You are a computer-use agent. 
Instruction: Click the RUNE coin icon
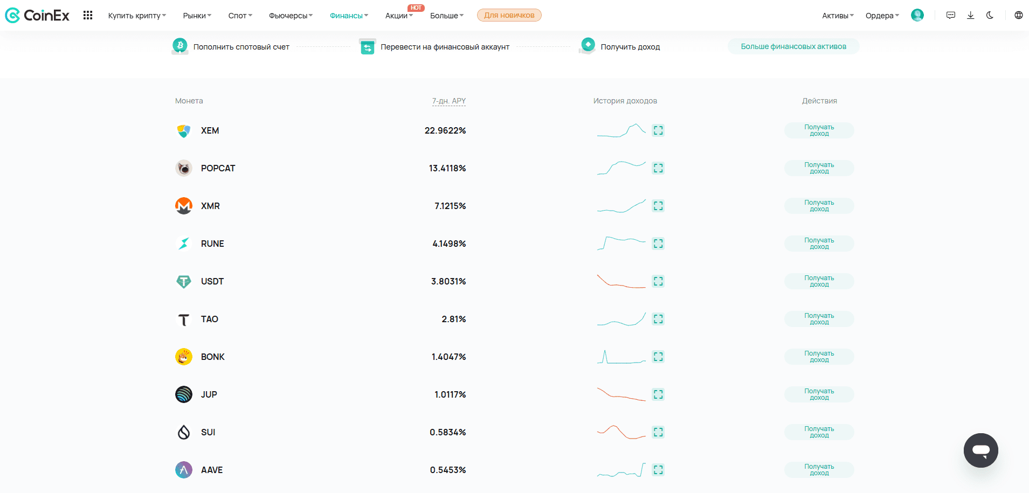[x=184, y=244]
